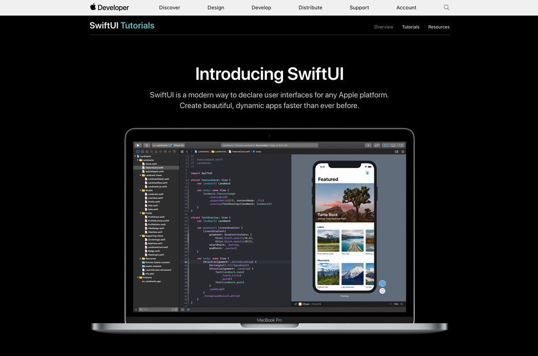This screenshot has width=538, height=356.
Task: Select the Test navigator icon in Xcode
Action: click(x=160, y=151)
